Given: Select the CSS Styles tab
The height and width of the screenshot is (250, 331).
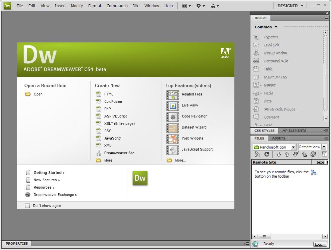Looking at the screenshot, I should coord(264,131).
